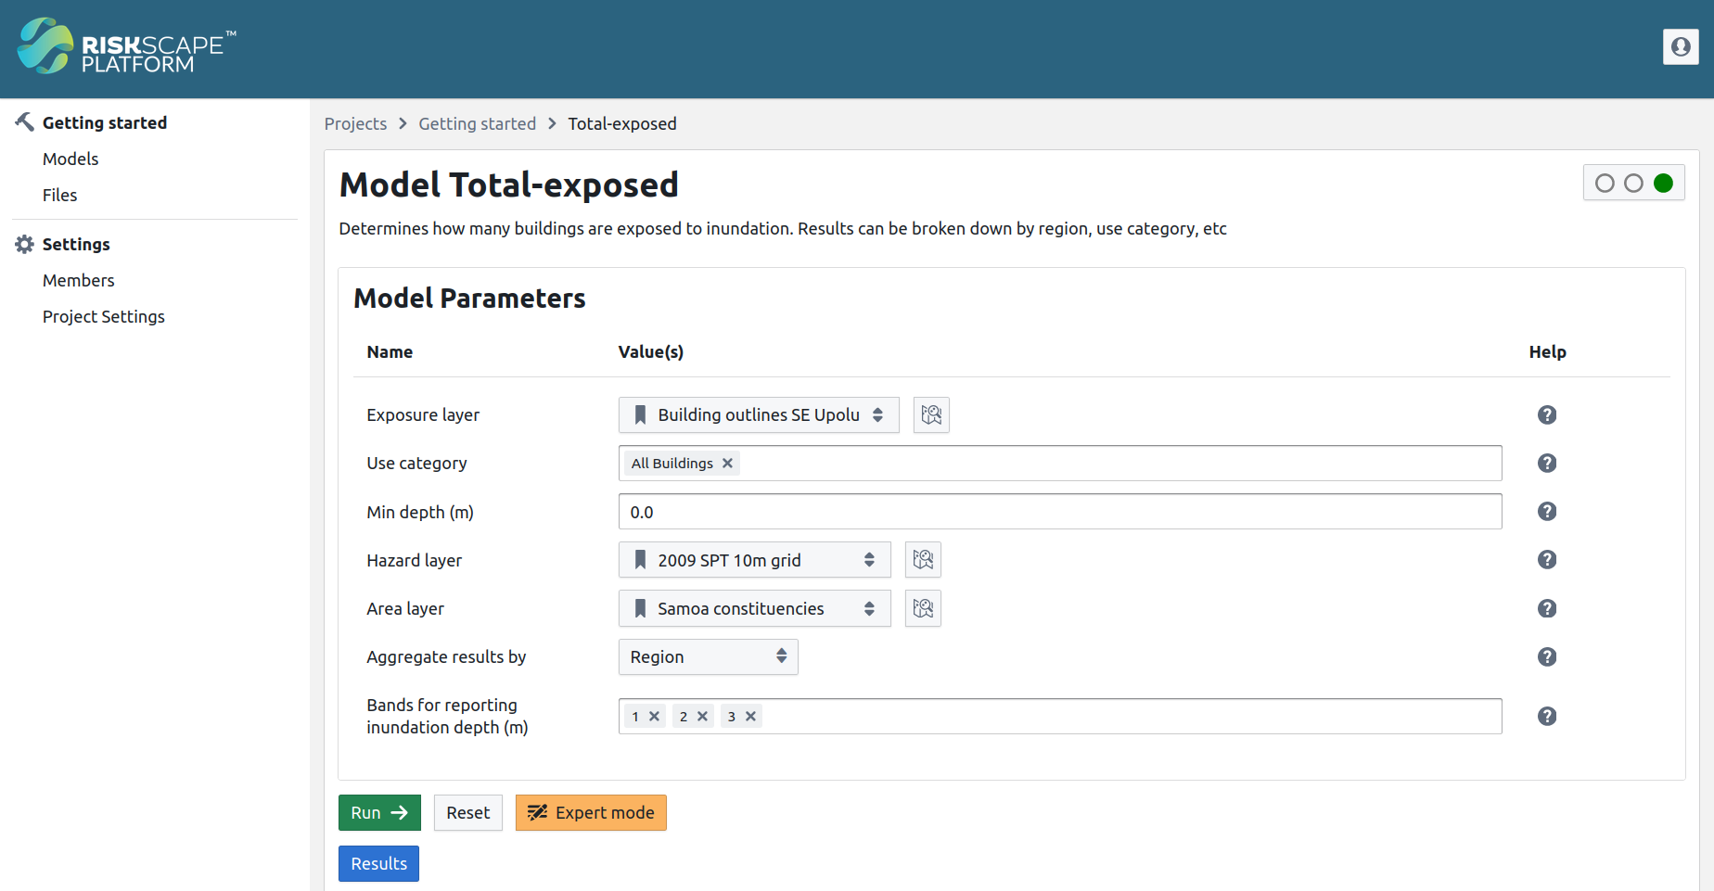This screenshot has height=891, width=1714.
Task: Run the model
Action: (379, 812)
